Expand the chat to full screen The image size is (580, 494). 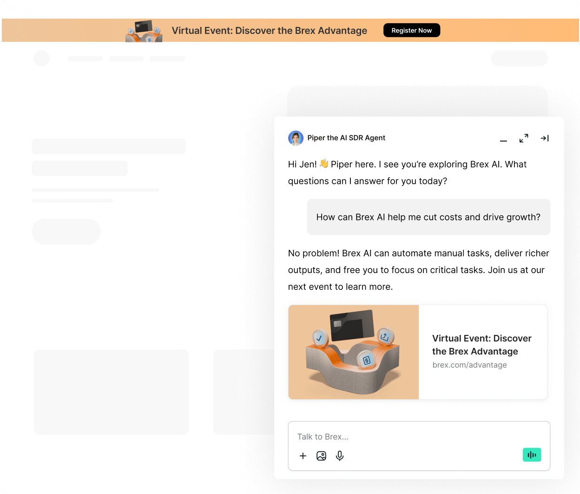[x=524, y=138]
